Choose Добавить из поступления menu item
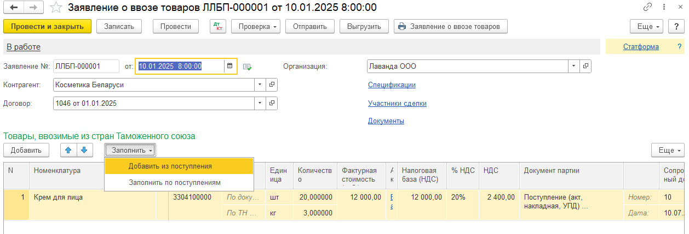This screenshot has width=689, height=234. (x=179, y=166)
